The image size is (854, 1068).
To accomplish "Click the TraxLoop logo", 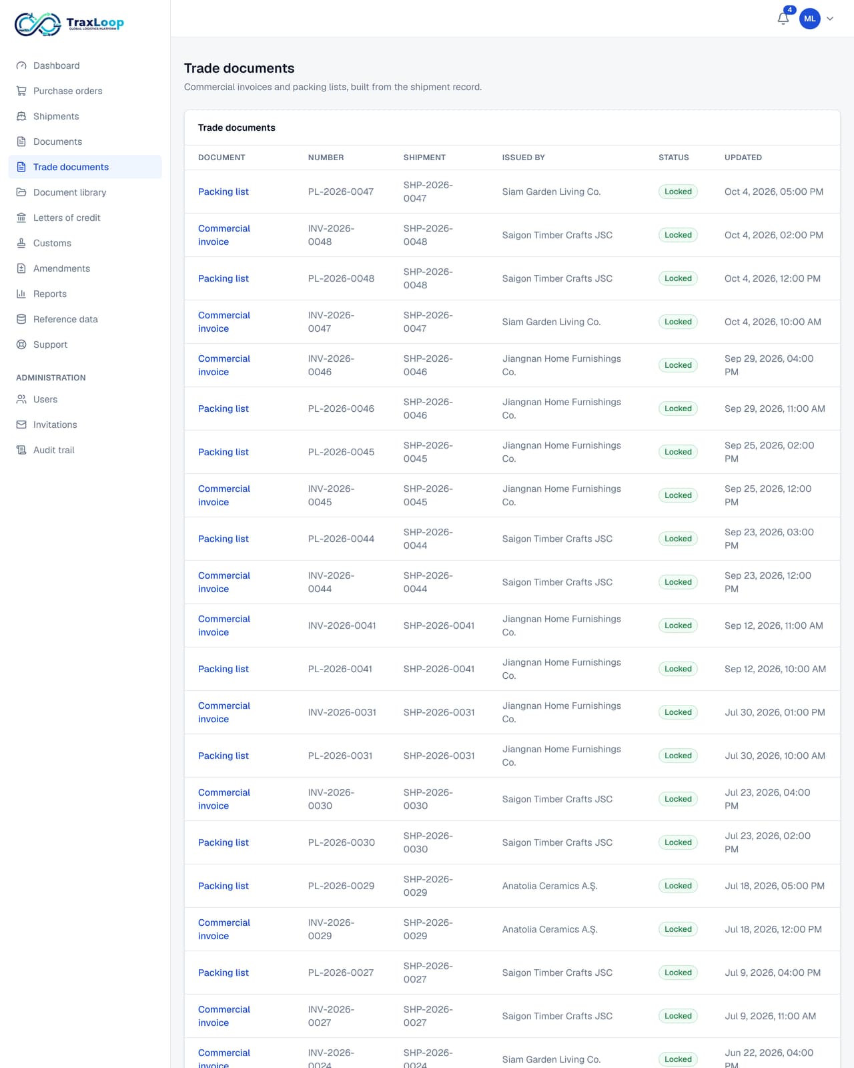I will coord(69,23).
